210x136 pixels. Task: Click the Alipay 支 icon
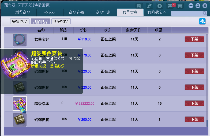click(x=202, y=21)
